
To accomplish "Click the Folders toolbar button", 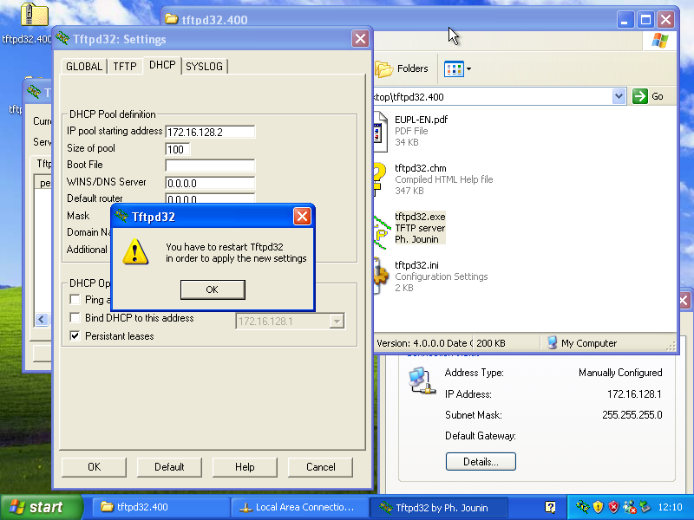I will pos(403,68).
